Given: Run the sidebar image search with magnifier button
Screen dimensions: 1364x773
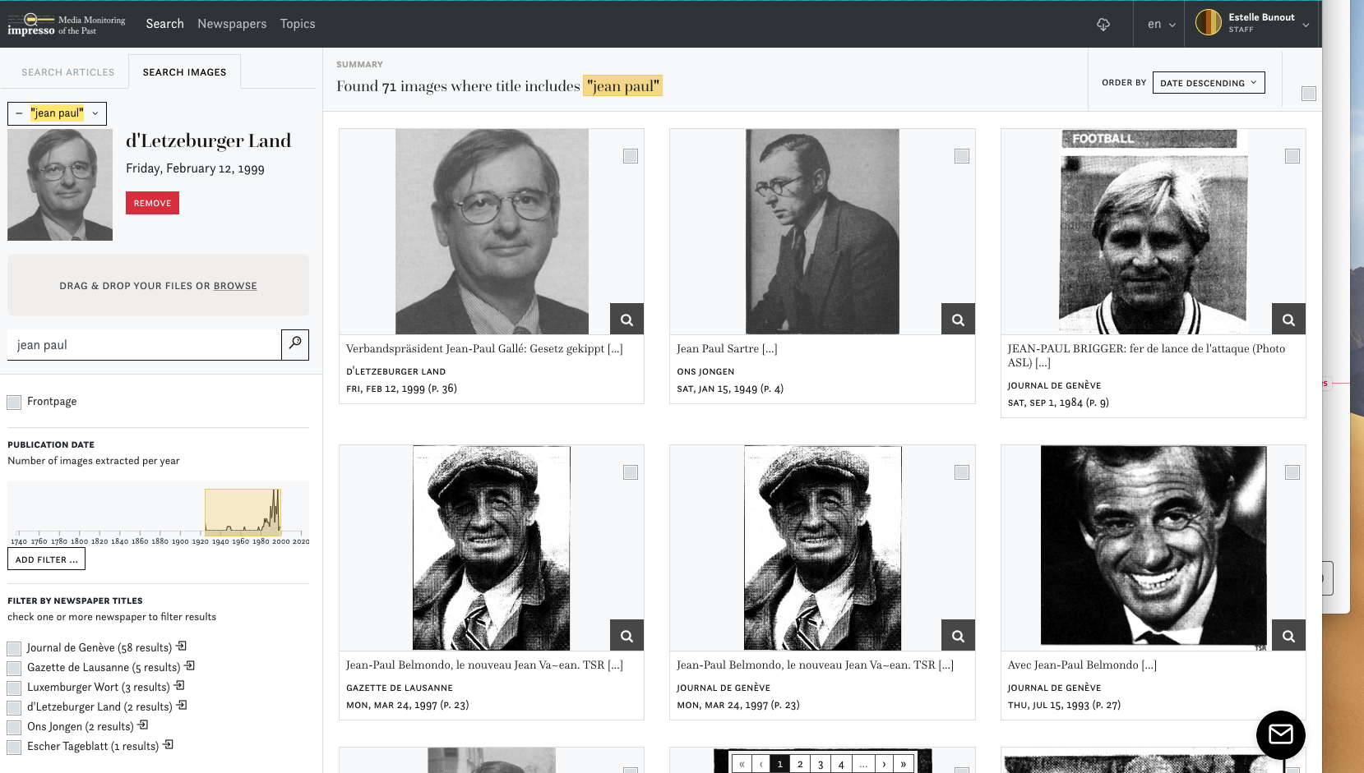Looking at the screenshot, I should [294, 344].
